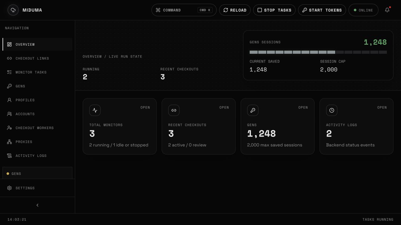Image resolution: width=401 pixels, height=225 pixels.
Task: Click the Gens key icon in sidebar
Action: (x=9, y=86)
